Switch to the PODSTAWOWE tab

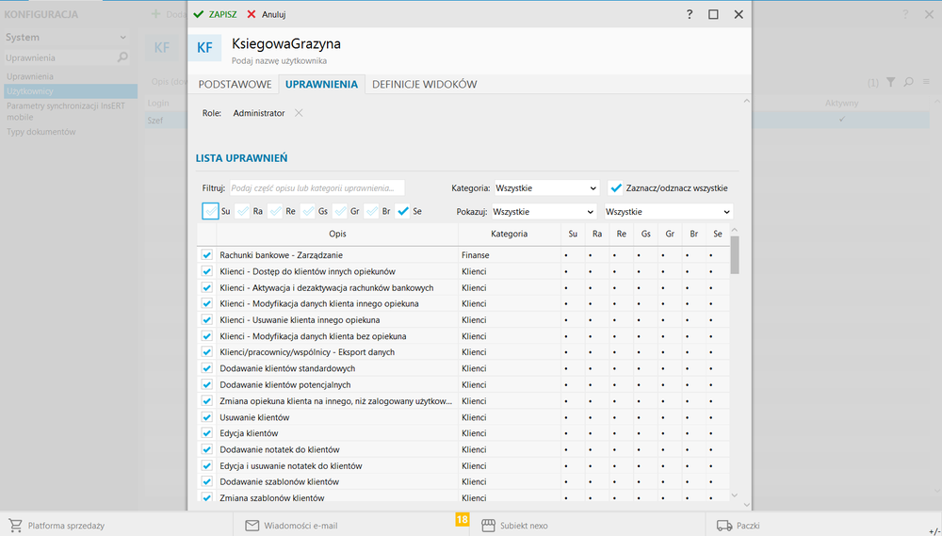click(235, 85)
